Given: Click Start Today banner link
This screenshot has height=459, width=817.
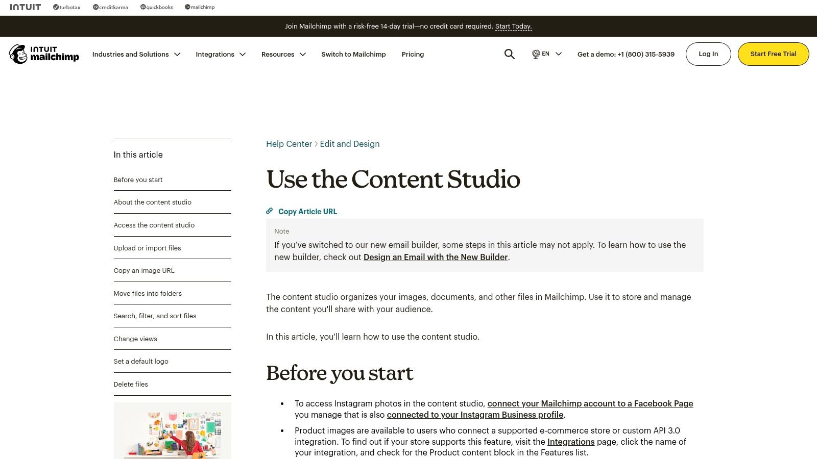Looking at the screenshot, I should point(513,27).
